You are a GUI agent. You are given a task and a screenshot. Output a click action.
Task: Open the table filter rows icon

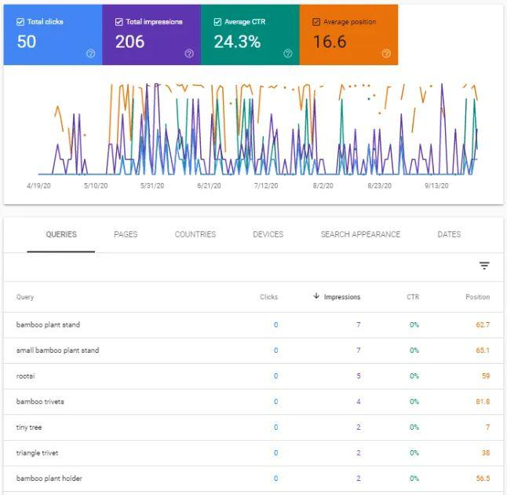[484, 266]
